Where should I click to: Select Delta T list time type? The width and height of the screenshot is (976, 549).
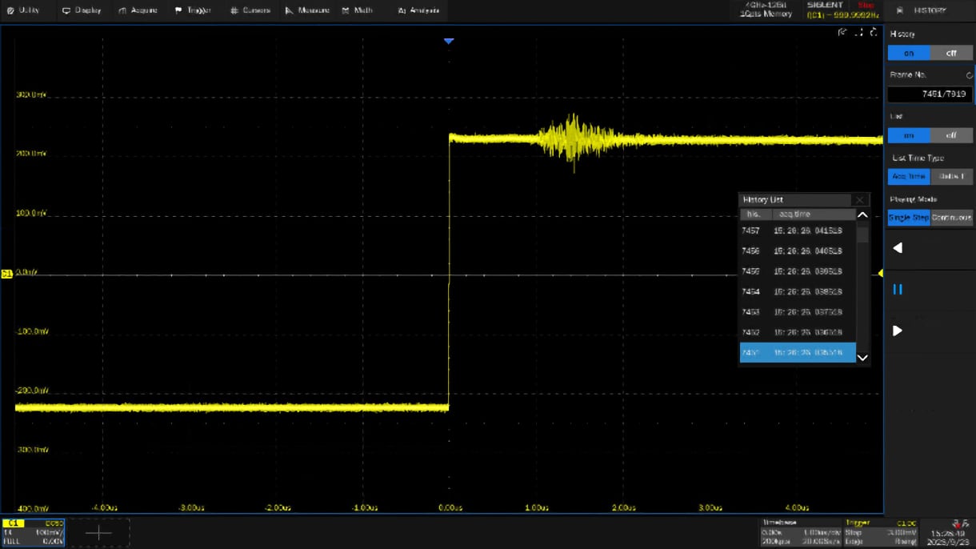[x=951, y=176]
